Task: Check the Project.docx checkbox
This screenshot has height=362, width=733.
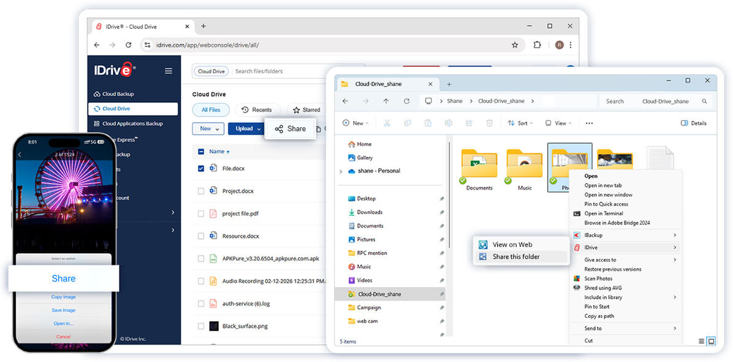Action: pyautogui.click(x=201, y=191)
